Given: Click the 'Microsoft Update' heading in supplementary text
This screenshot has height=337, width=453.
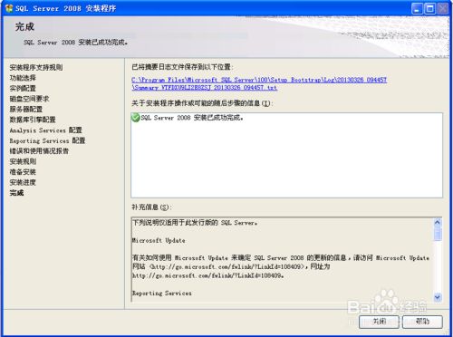Looking at the screenshot, I should pos(159,240).
